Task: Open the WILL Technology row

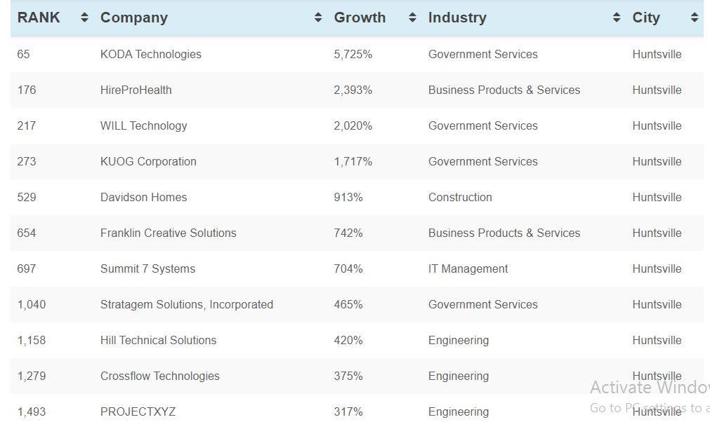Action: point(143,126)
